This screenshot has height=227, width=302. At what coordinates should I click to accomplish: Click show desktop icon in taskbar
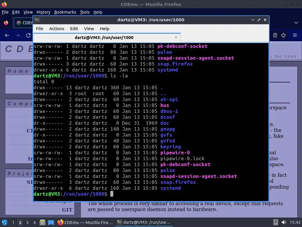click(51, 222)
